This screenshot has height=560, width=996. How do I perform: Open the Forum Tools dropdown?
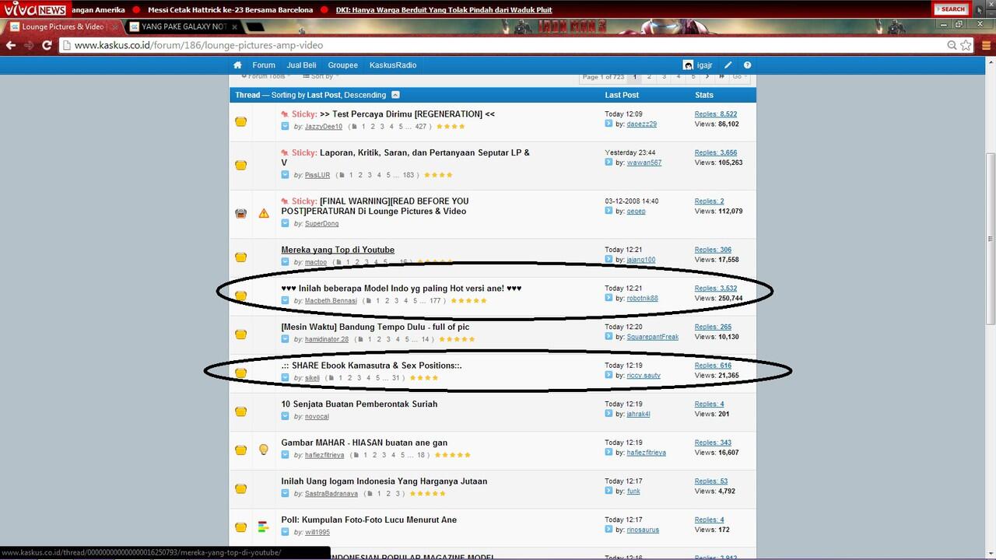click(266, 76)
